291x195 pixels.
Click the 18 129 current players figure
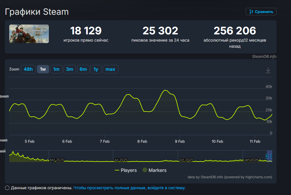point(86,31)
